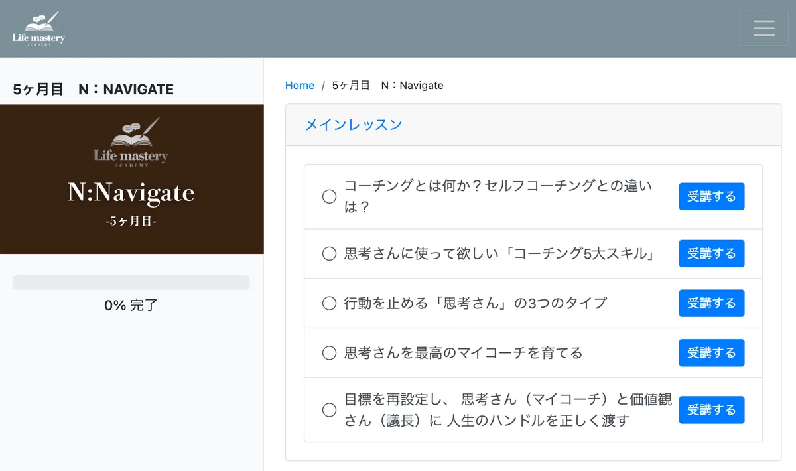Screen dimensions: 796x471
Task: Select lesson title 目標を再設定し、思考さん（マイコーチ）
Action: (x=508, y=410)
